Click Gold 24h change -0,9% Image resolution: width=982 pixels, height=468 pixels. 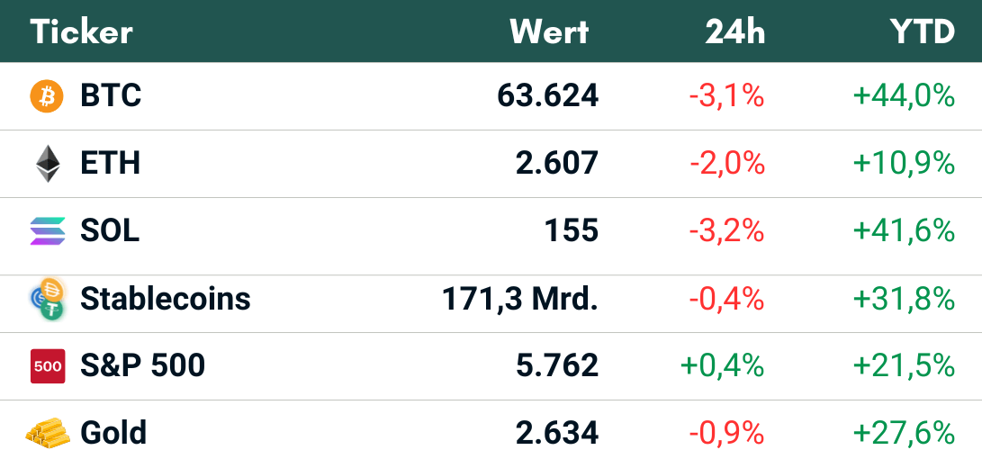tap(726, 433)
